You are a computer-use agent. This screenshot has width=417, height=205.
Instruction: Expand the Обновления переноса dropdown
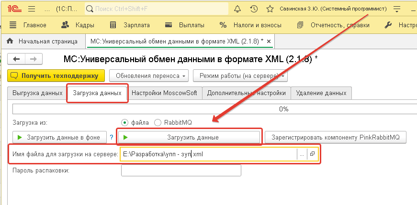tap(148, 76)
